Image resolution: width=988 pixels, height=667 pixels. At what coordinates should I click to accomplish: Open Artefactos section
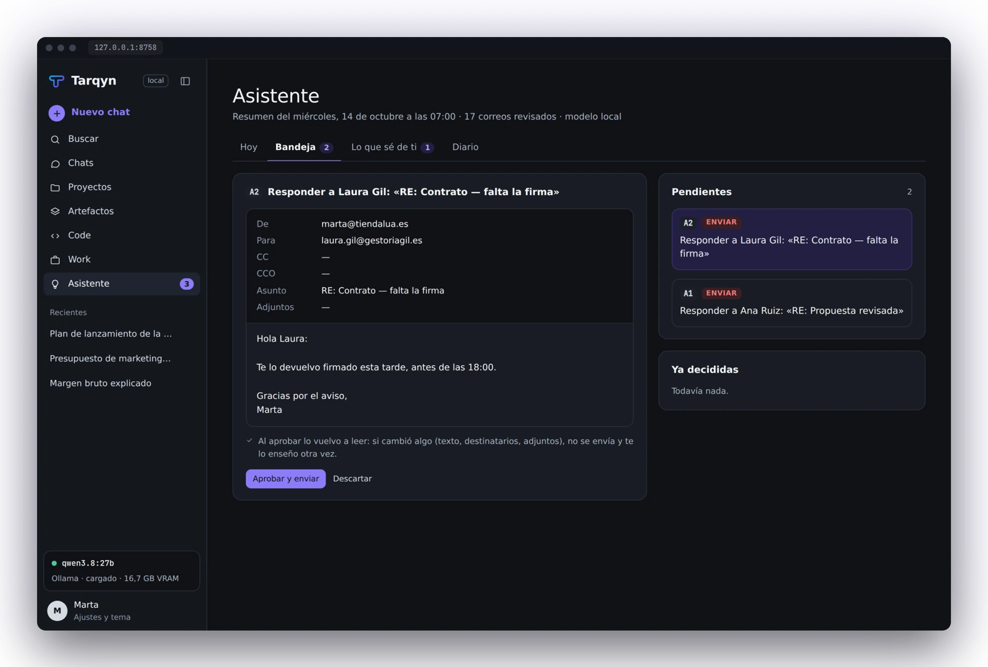click(x=122, y=211)
